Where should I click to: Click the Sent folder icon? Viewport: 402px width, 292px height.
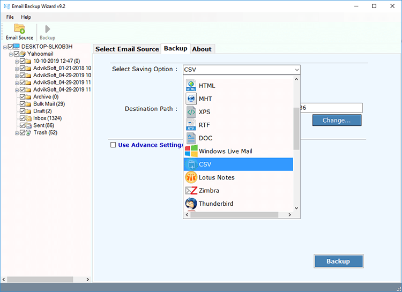pos(28,125)
